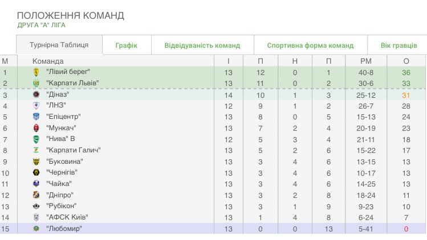Image resolution: width=427 pixels, height=240 pixels.
Task: Click the "О" points column header
Action: [406, 61]
